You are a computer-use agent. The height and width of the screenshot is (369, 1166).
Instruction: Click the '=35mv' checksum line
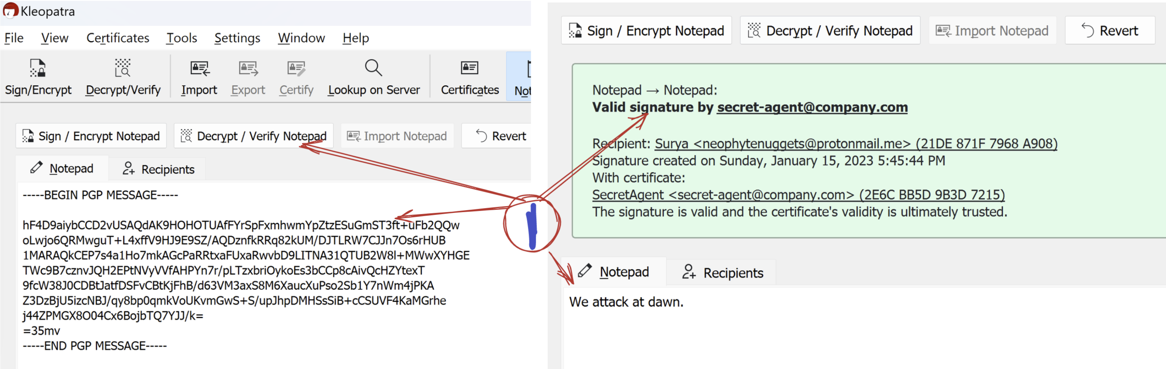tap(41, 331)
